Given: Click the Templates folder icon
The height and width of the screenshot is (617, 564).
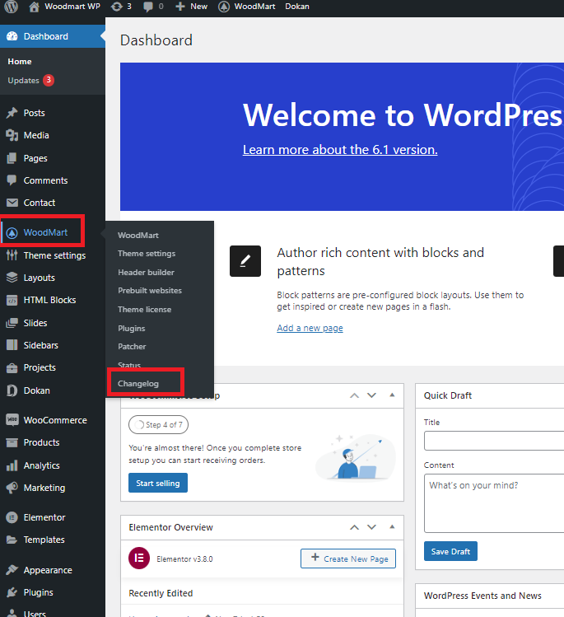Looking at the screenshot, I should [12, 540].
